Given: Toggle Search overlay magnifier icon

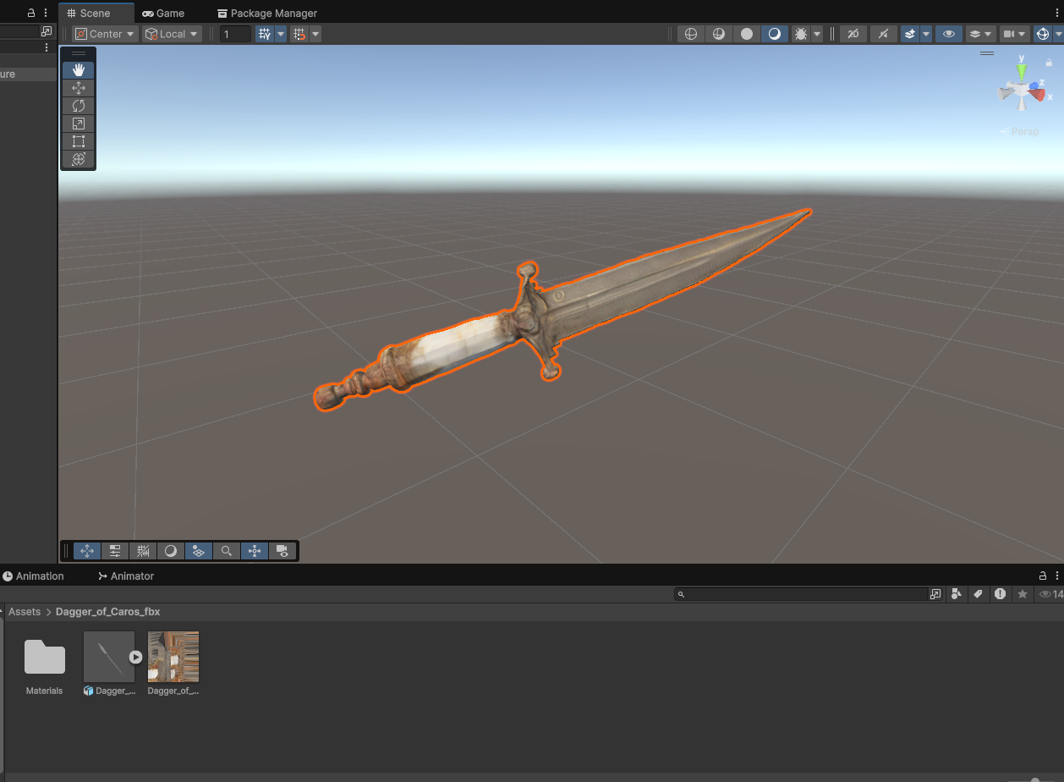Looking at the screenshot, I should (x=227, y=551).
